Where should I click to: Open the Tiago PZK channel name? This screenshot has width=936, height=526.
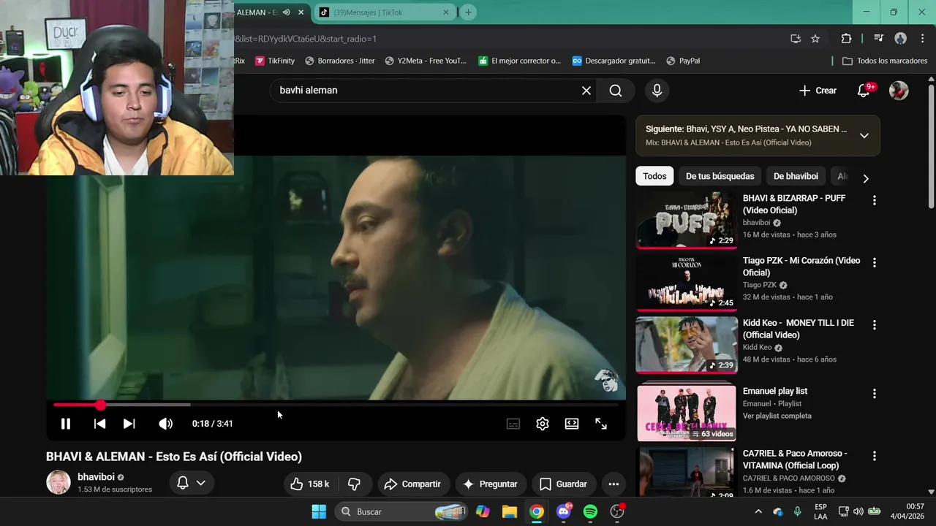[x=760, y=285]
